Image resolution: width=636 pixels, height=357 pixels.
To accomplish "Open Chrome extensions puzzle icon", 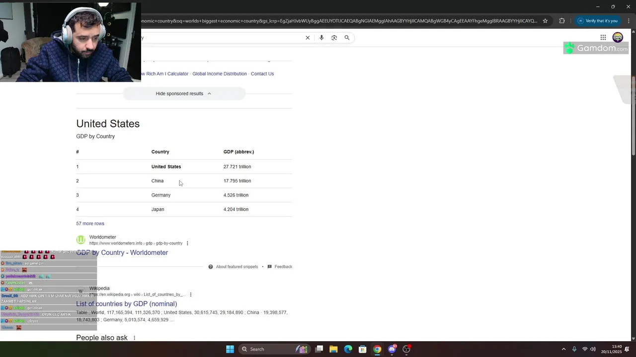I will (562, 21).
